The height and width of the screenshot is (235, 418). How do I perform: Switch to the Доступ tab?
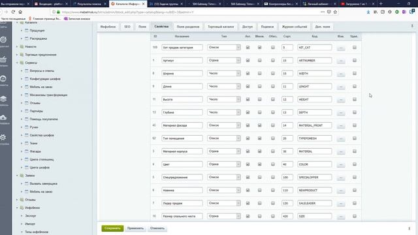coord(248,27)
